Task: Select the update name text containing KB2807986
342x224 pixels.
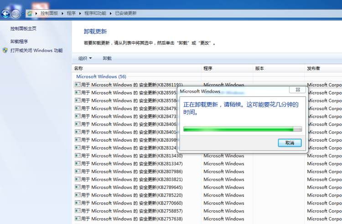Action: point(132,171)
